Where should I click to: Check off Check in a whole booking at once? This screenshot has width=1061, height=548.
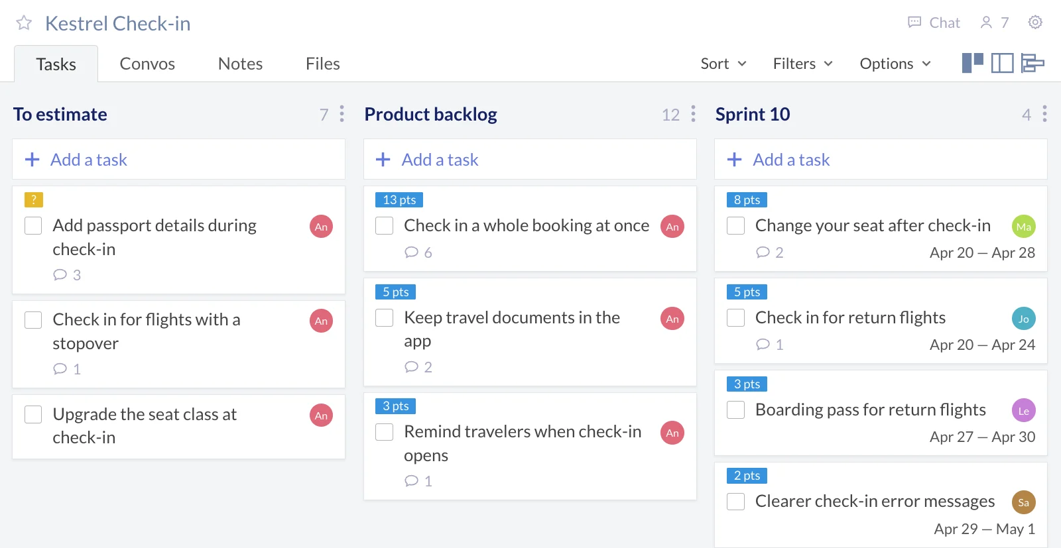click(x=385, y=226)
